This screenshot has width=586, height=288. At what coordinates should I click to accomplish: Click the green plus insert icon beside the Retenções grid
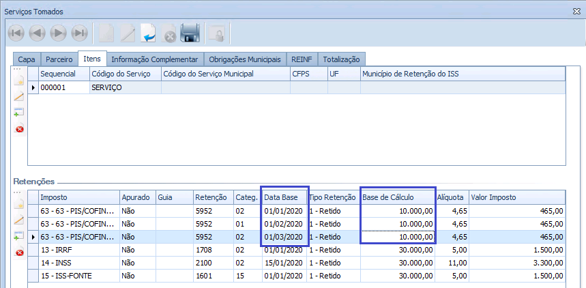pyautogui.click(x=19, y=236)
